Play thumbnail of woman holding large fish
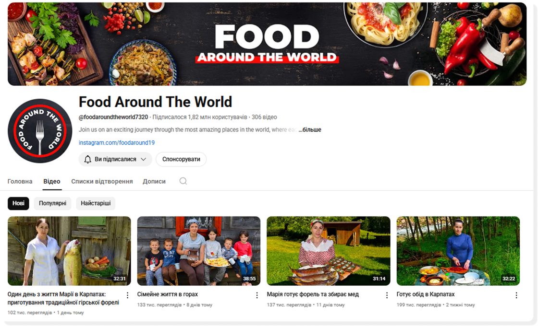Screen dimensions: 538x326 click(69, 251)
